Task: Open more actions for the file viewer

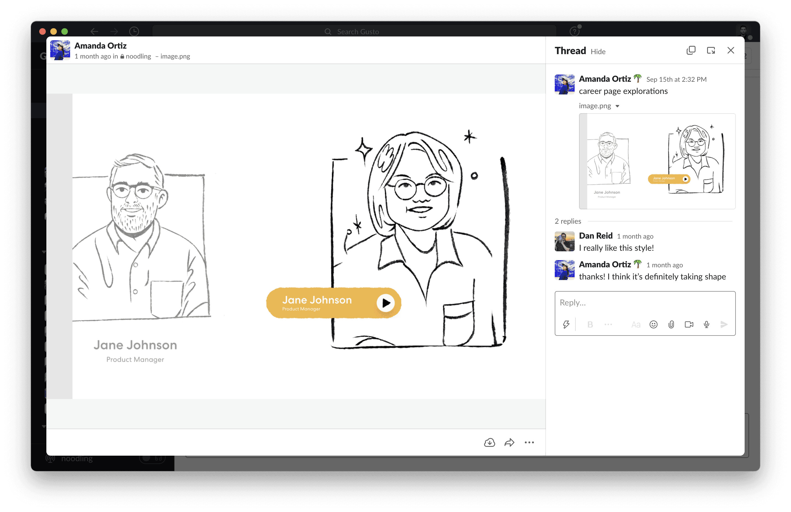Action: (x=529, y=442)
